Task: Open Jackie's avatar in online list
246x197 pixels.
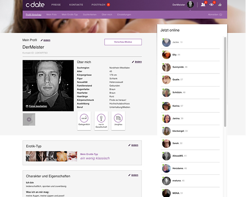Action: point(166,42)
